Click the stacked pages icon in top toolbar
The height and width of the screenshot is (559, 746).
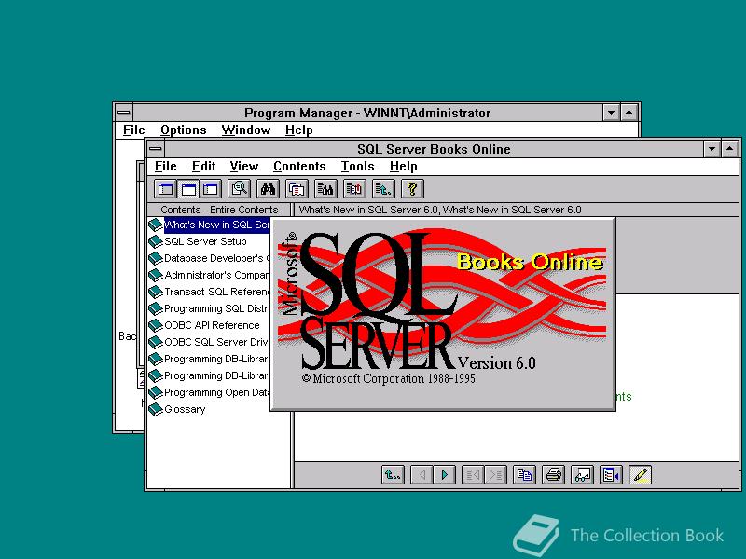tap(297, 189)
